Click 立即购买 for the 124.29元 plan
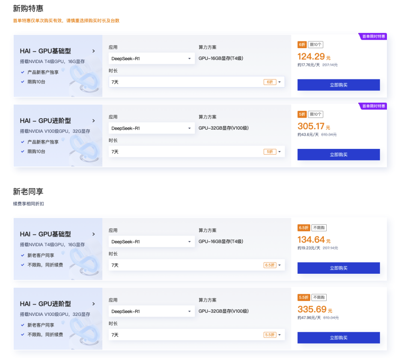The image size is (411, 358). coord(339,85)
